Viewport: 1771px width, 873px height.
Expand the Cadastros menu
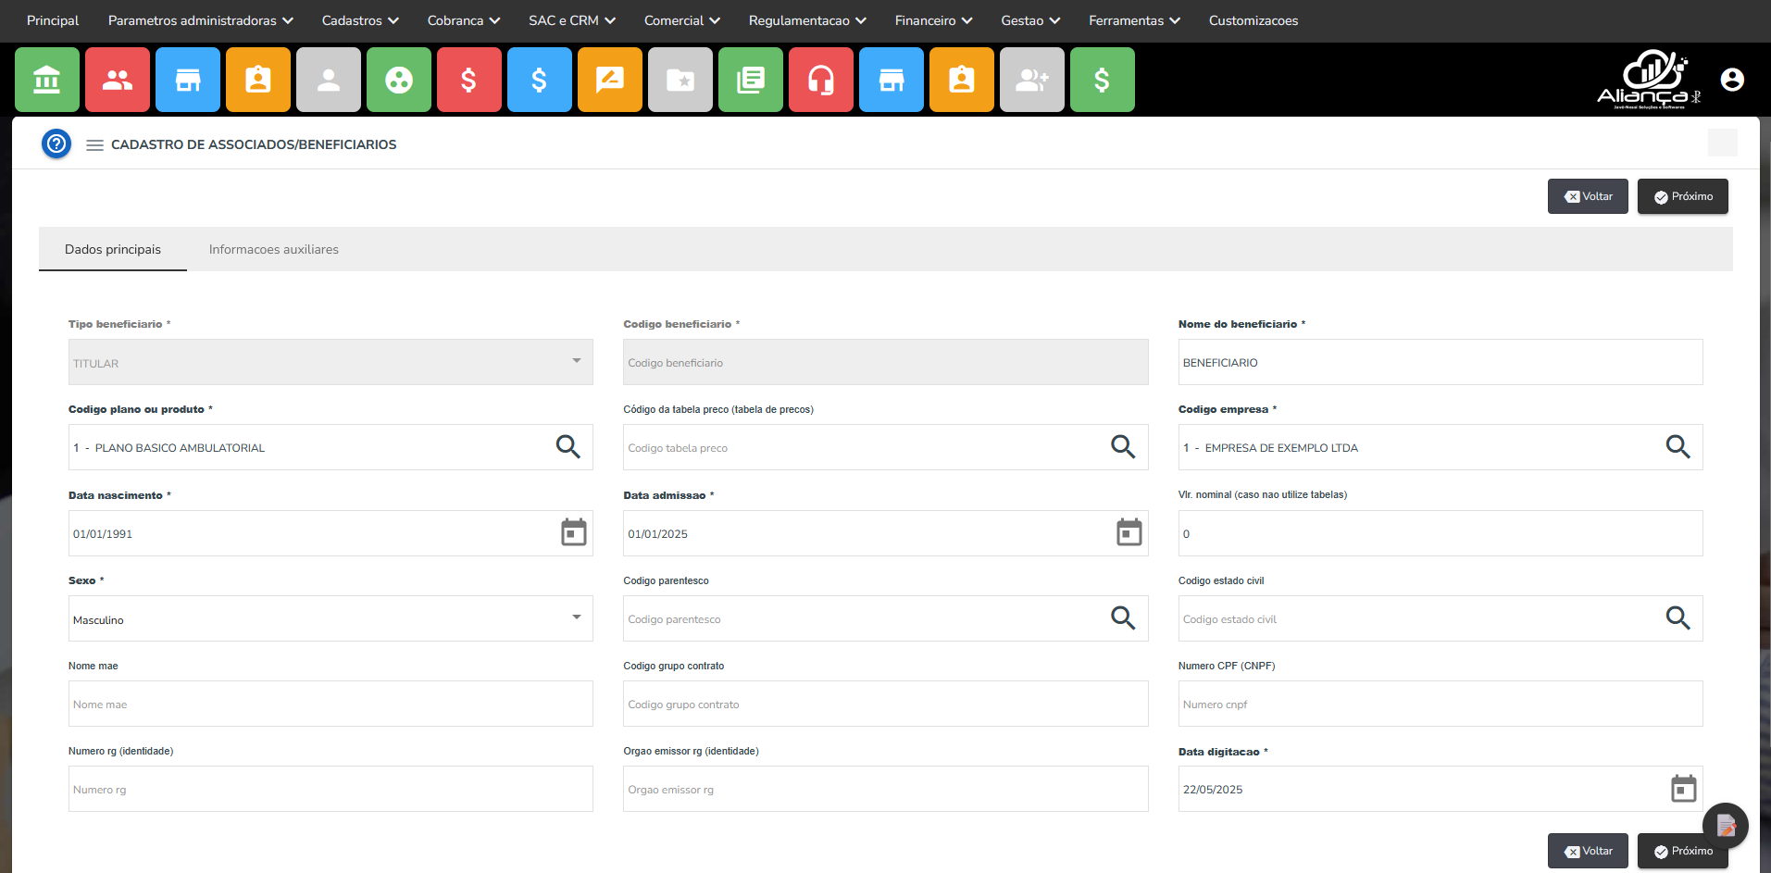coord(360,20)
